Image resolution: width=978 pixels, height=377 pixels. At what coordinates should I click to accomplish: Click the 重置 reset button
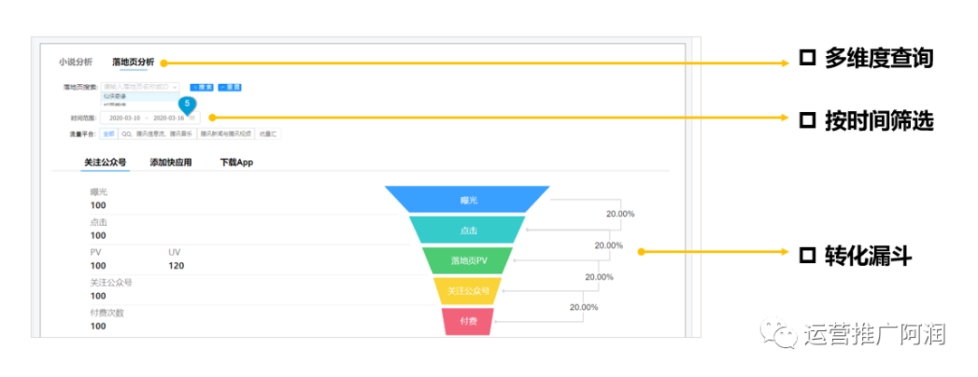(x=229, y=87)
